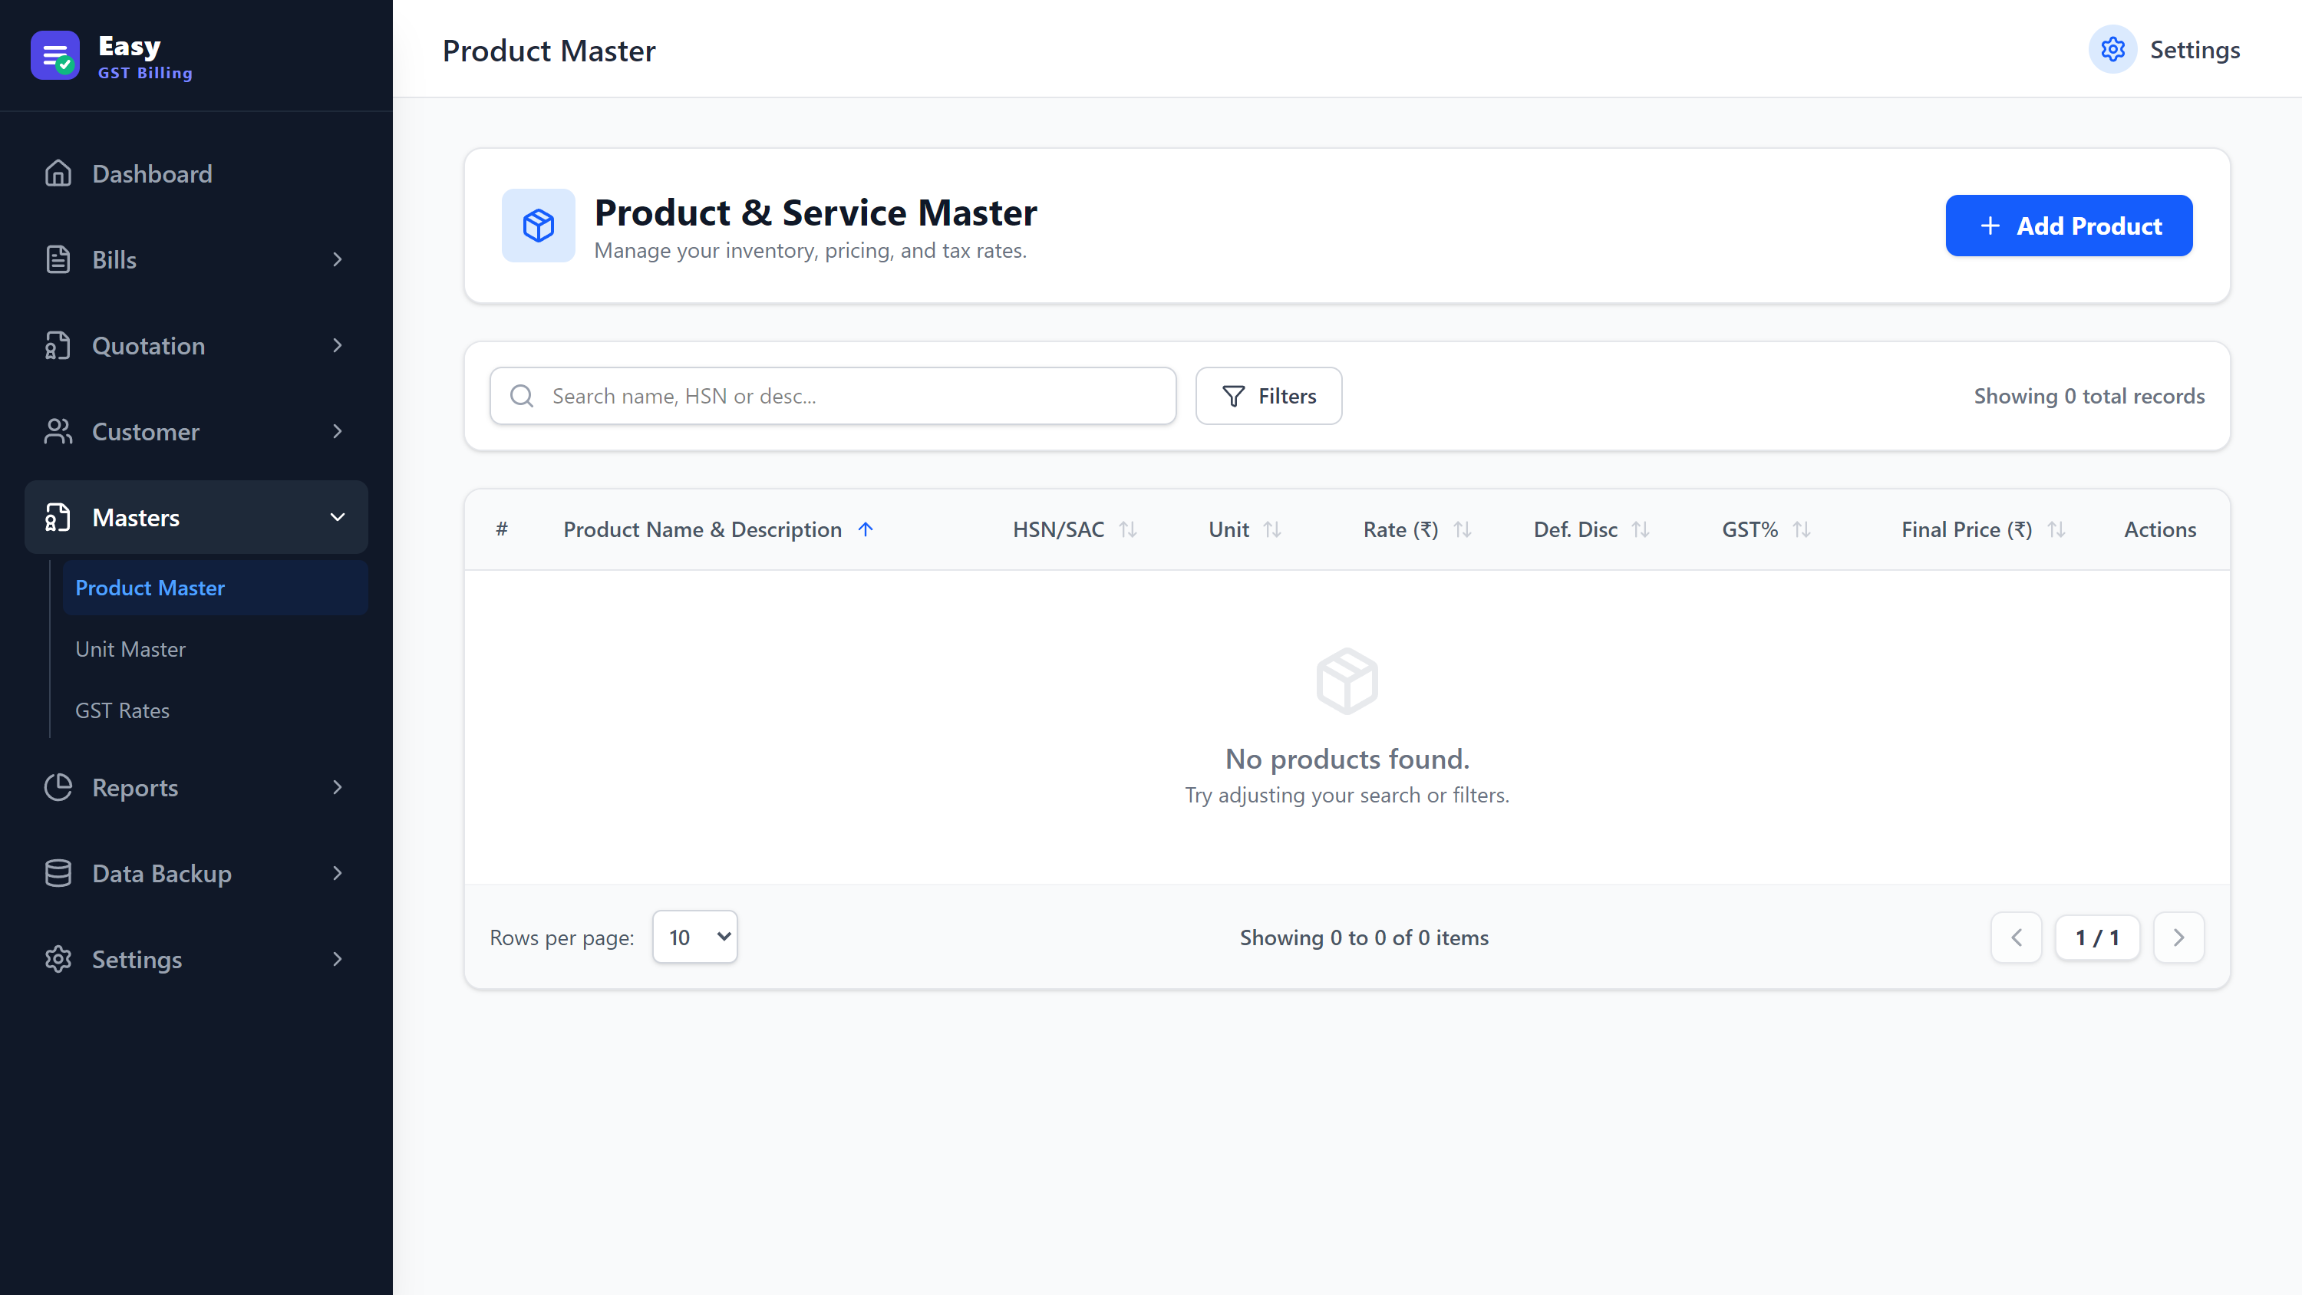Click the Unit column header text
The image size is (2302, 1295).
coord(1229,530)
